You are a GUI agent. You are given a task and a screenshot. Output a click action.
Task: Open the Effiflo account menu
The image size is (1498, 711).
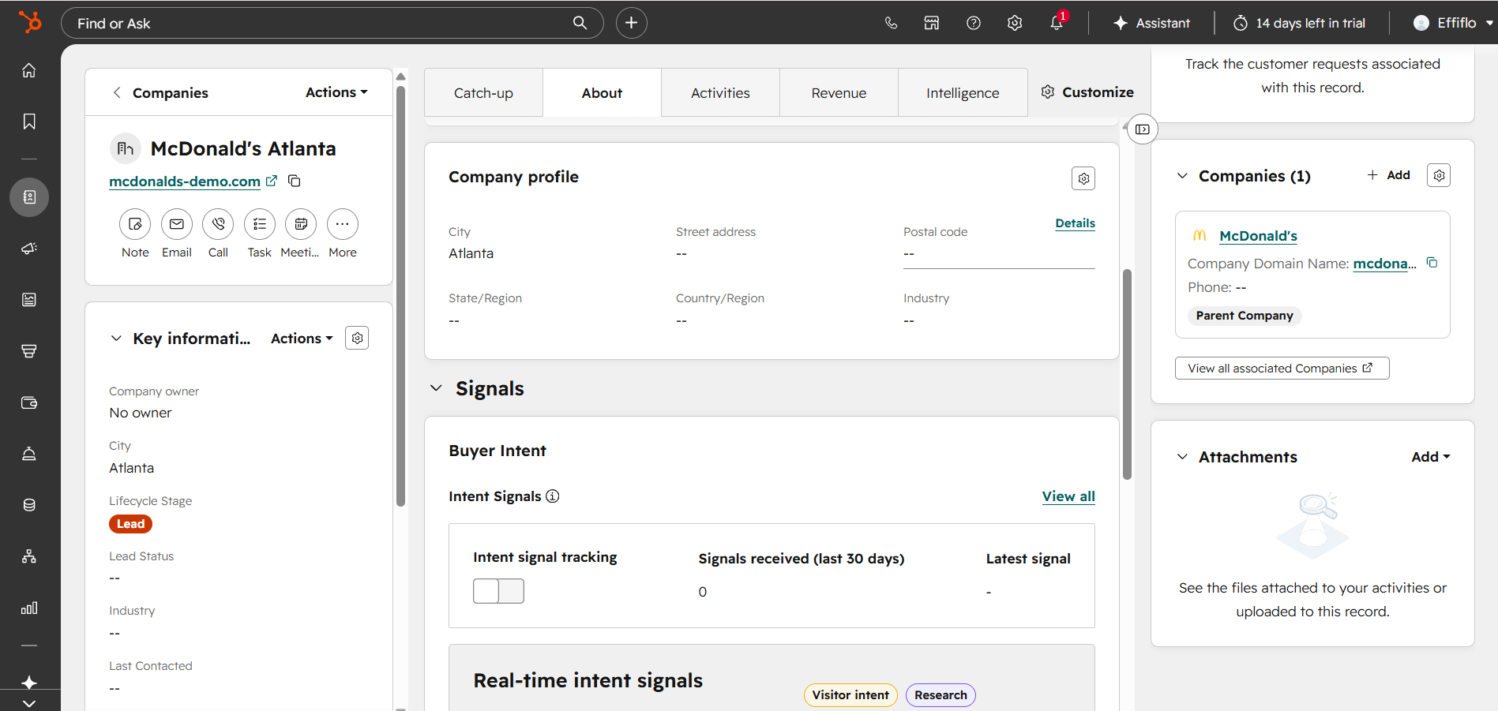click(1452, 23)
